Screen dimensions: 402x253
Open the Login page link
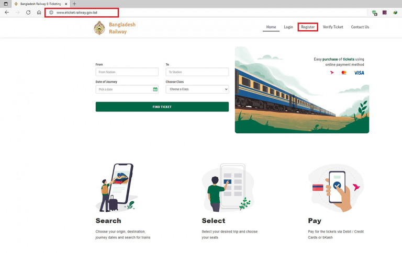[x=288, y=27]
